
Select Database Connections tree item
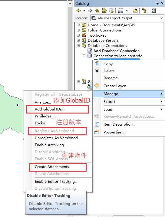(x=107, y=45)
